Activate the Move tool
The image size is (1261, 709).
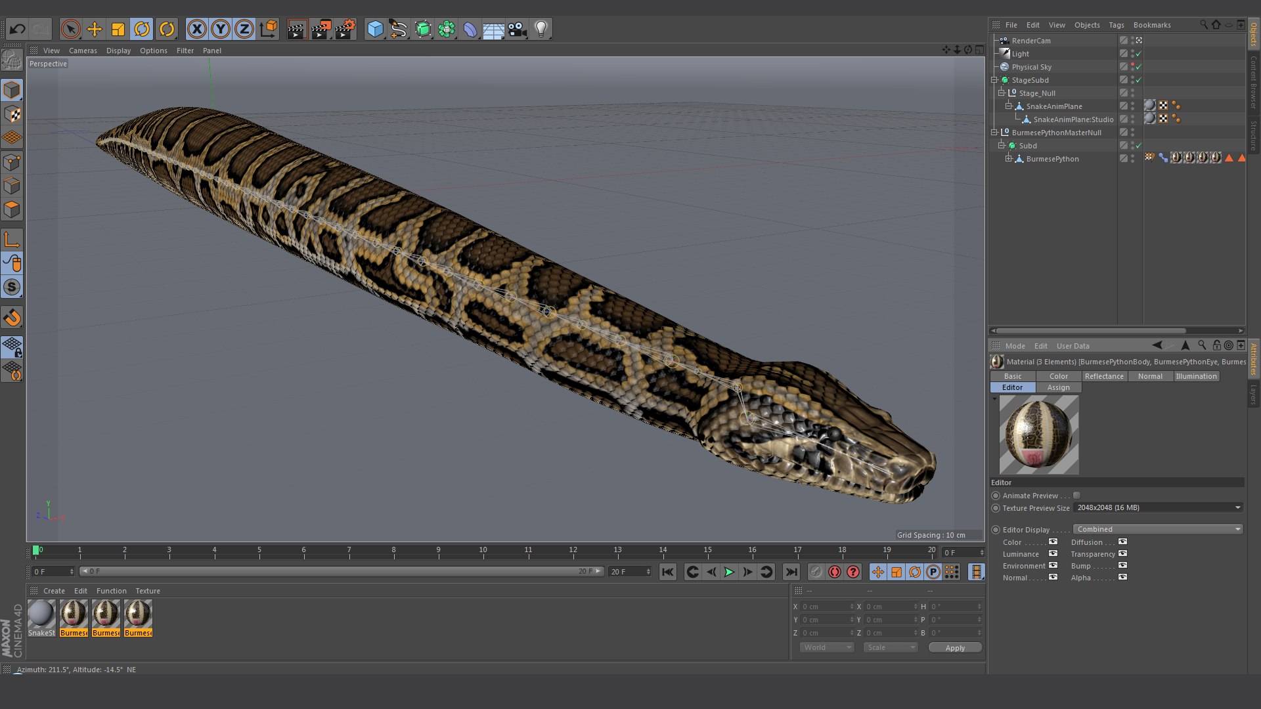(x=95, y=29)
